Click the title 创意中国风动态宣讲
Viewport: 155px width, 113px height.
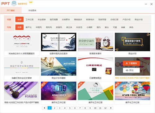(x=59, y=54)
